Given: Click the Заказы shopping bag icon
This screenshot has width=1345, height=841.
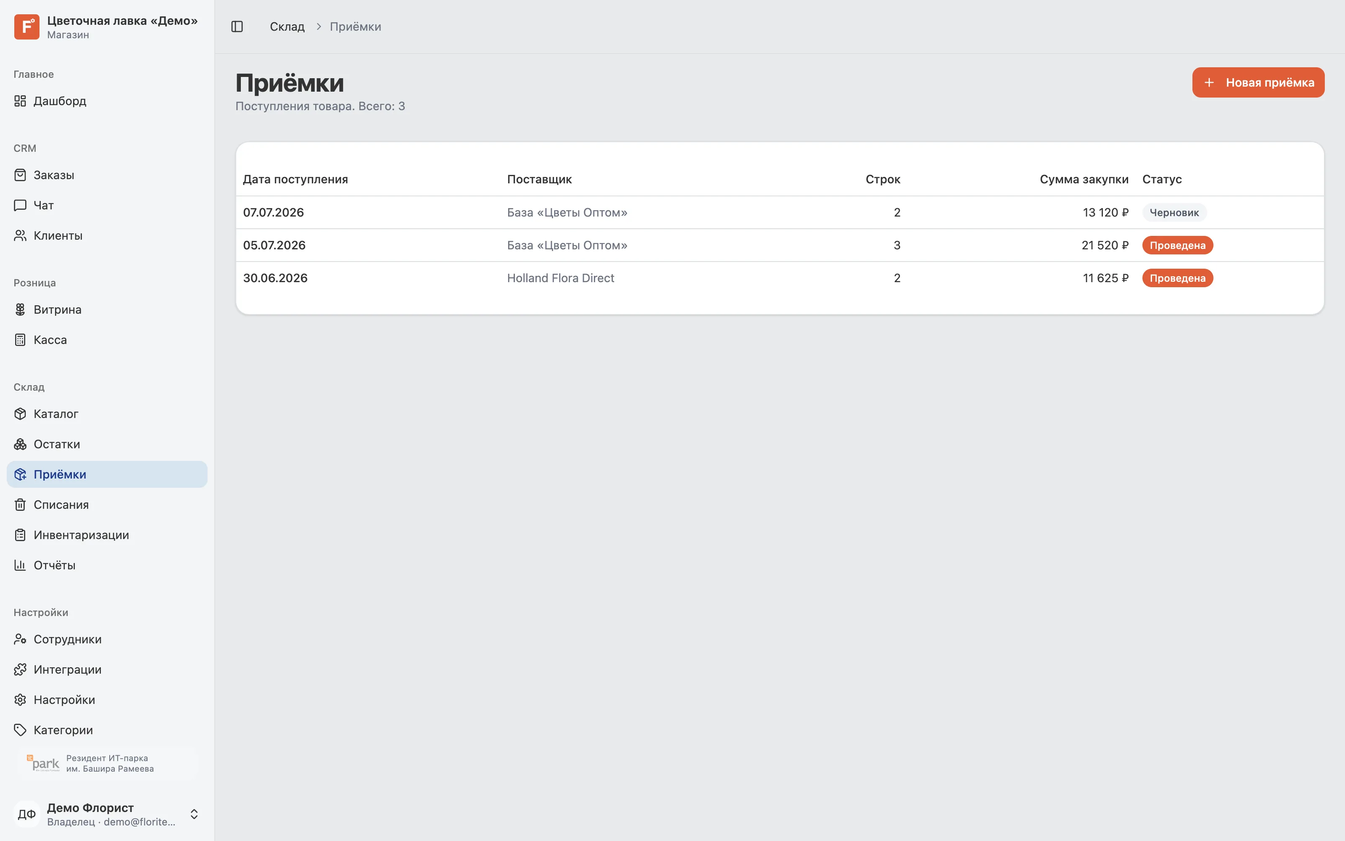Looking at the screenshot, I should 20,175.
